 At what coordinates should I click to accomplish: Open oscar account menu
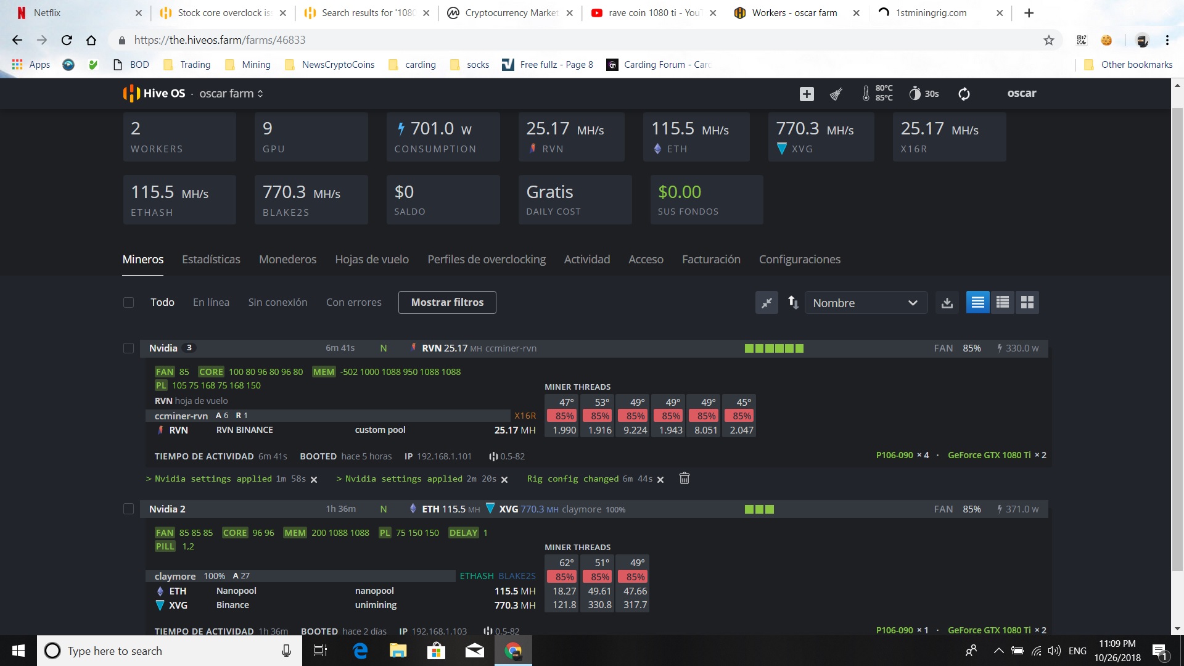[x=1022, y=94]
